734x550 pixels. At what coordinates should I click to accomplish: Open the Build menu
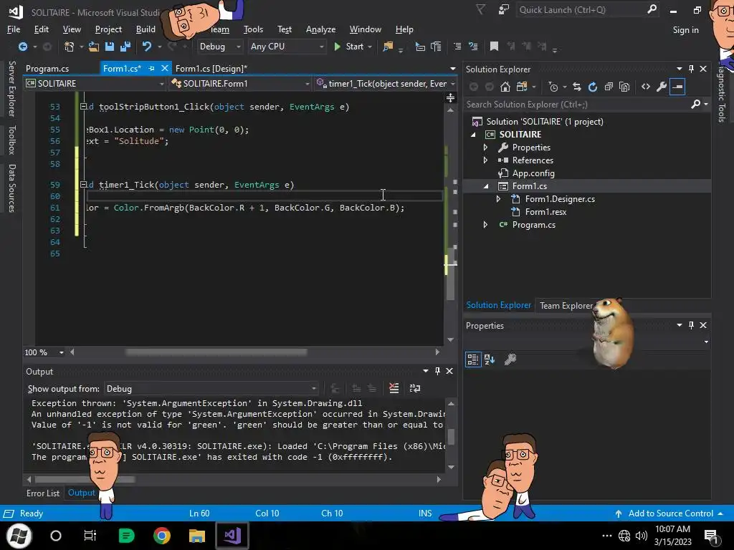point(146,29)
